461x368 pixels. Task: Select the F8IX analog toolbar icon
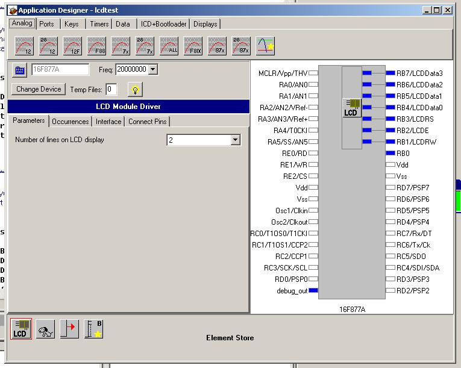point(193,45)
